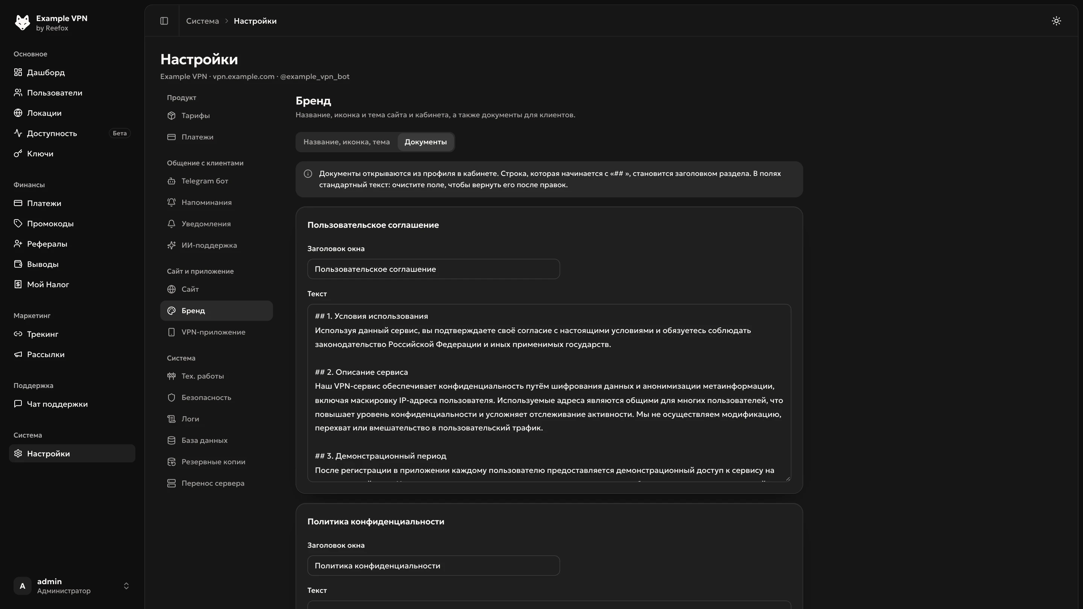Open Платежи under Финансы in sidebar
Image resolution: width=1083 pixels, height=609 pixels.
72,203
